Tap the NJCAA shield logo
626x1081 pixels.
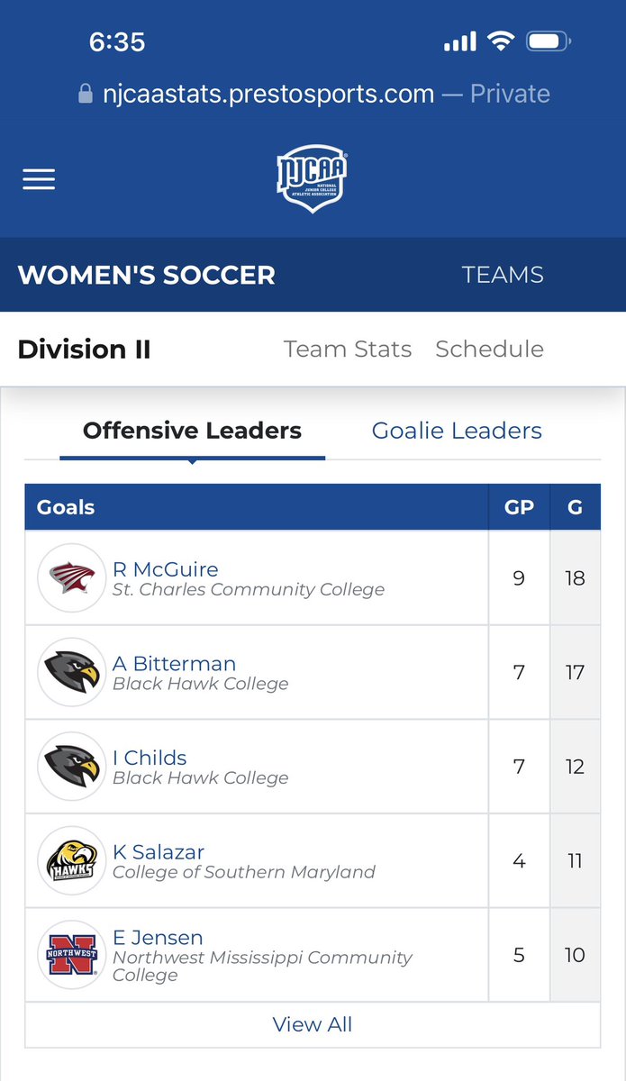(x=312, y=180)
